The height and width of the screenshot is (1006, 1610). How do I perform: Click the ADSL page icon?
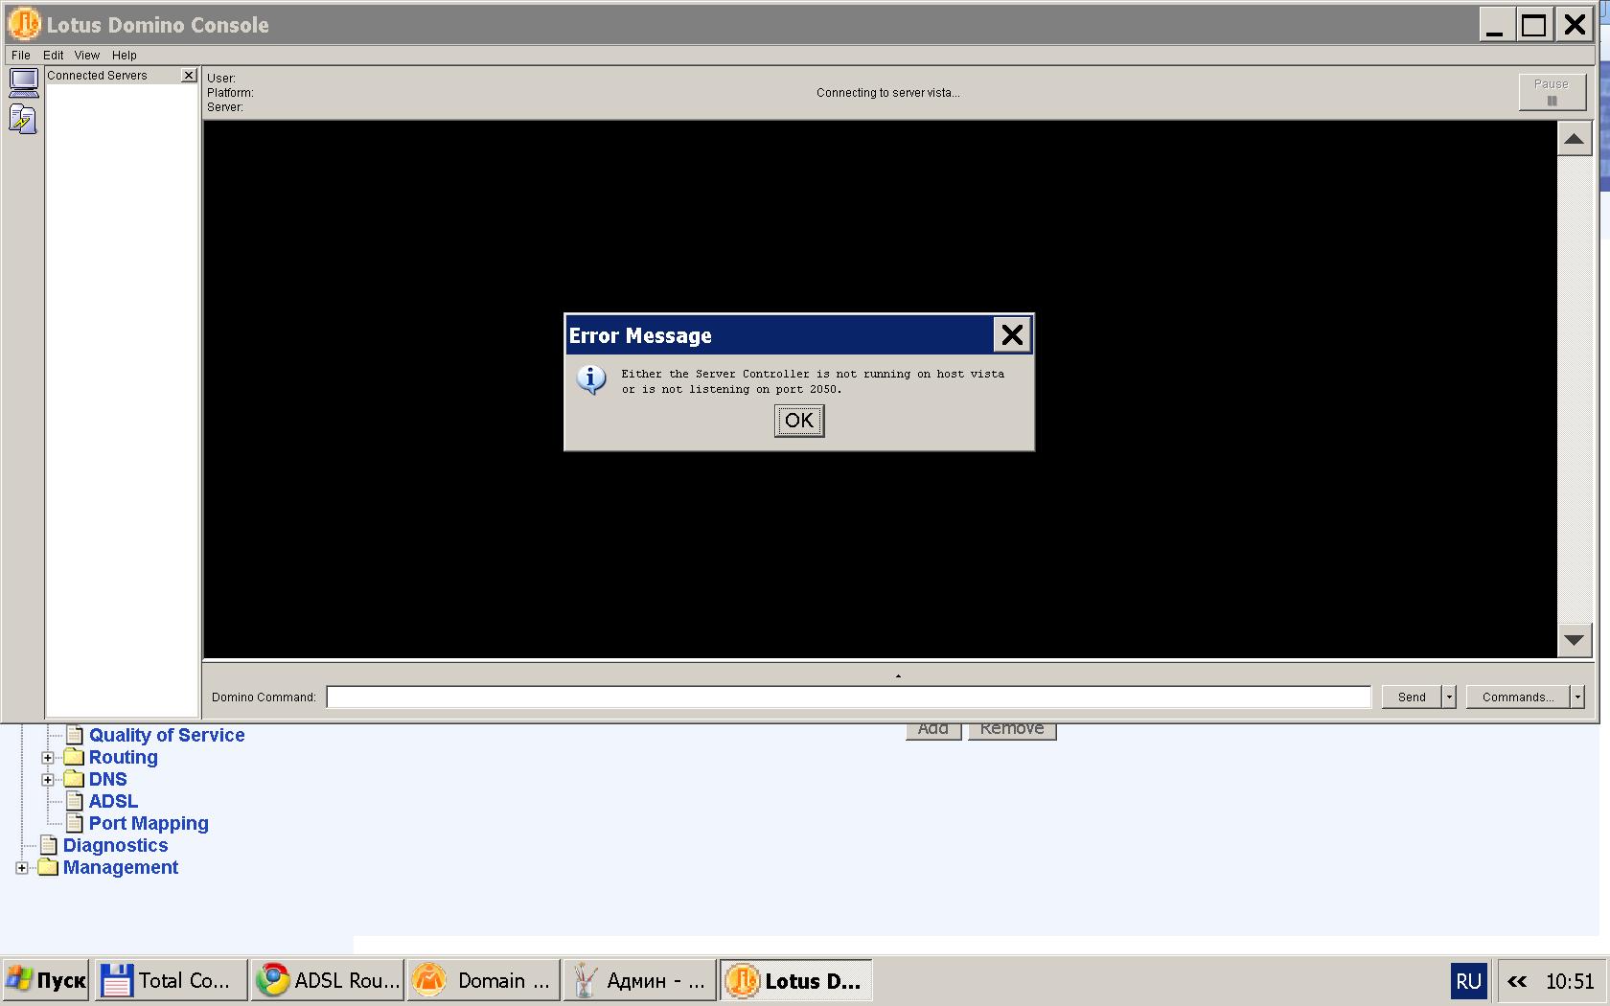click(x=74, y=801)
